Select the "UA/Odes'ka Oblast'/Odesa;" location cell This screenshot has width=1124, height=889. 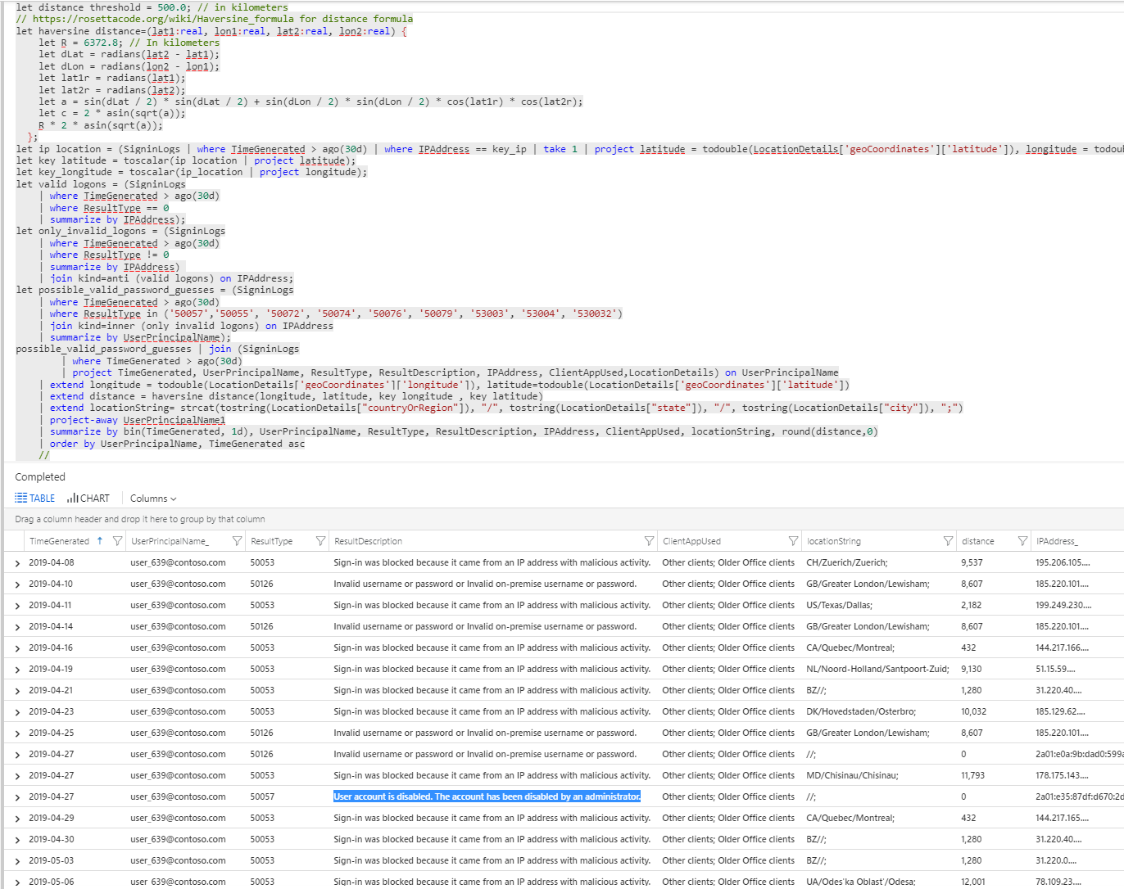[x=861, y=882]
